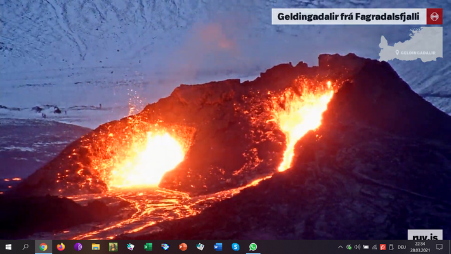
Task: Open the volume speaker control
Action: [357, 247]
